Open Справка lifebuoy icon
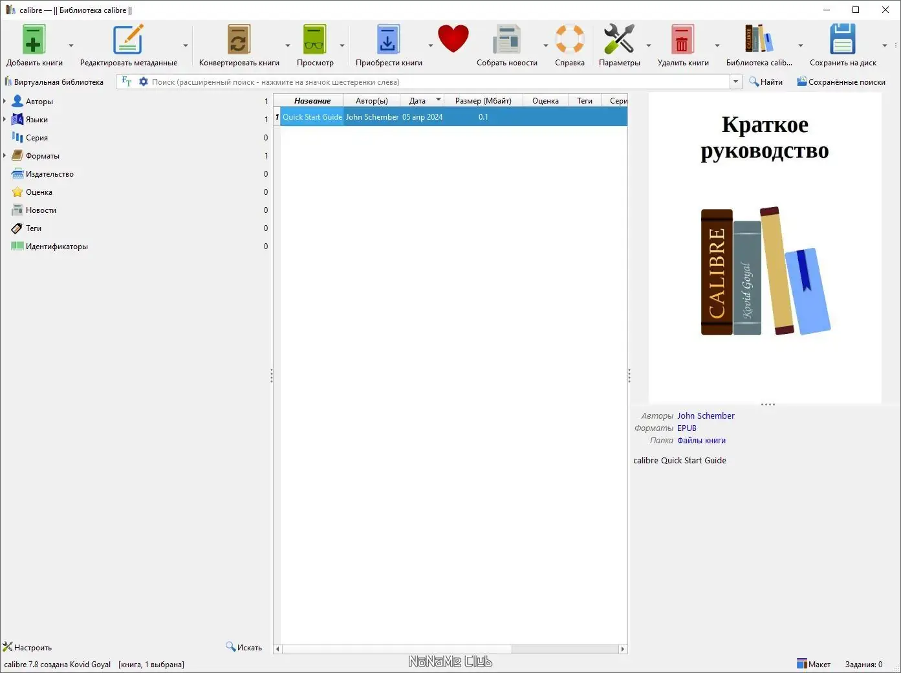901x673 pixels. click(x=570, y=39)
